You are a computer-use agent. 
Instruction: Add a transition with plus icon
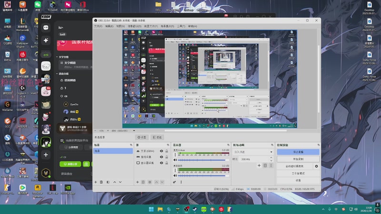click(x=260, y=165)
